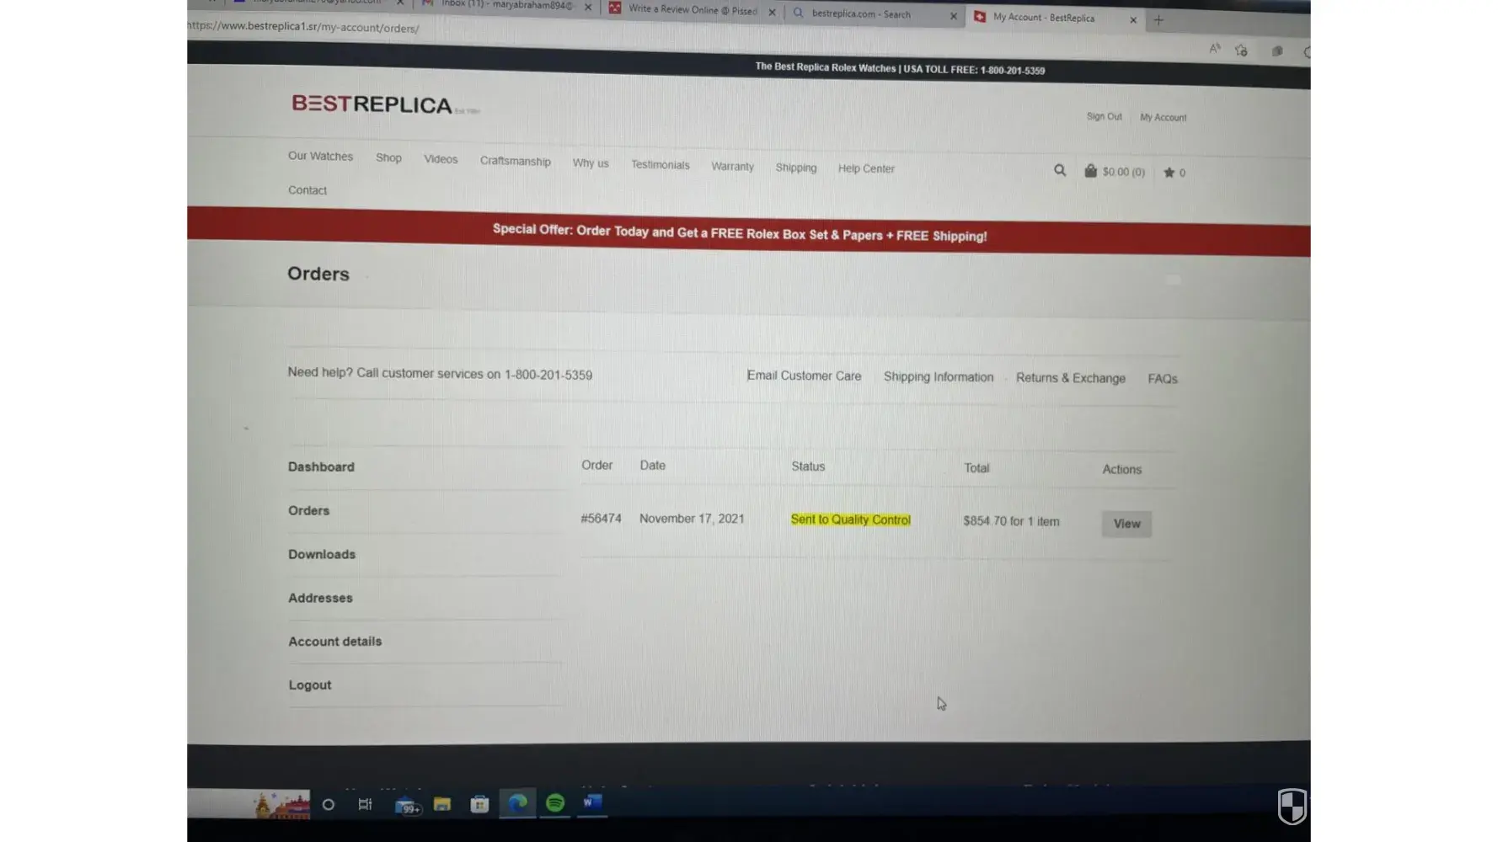
Task: Switch to the Inbox (11) Gmail tab
Action: pyautogui.click(x=507, y=5)
